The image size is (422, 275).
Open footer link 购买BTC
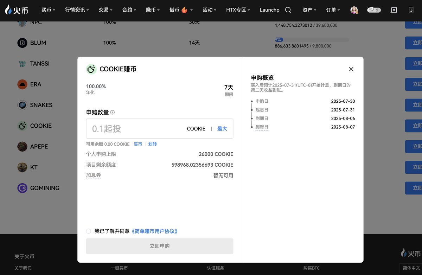coord(312,268)
